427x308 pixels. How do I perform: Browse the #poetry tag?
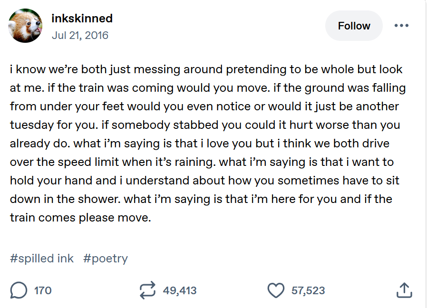click(x=106, y=259)
